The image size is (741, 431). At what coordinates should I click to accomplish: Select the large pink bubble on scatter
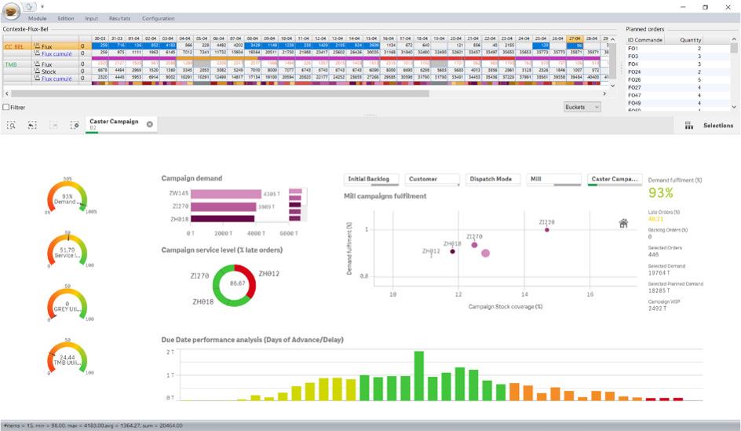coord(485,254)
